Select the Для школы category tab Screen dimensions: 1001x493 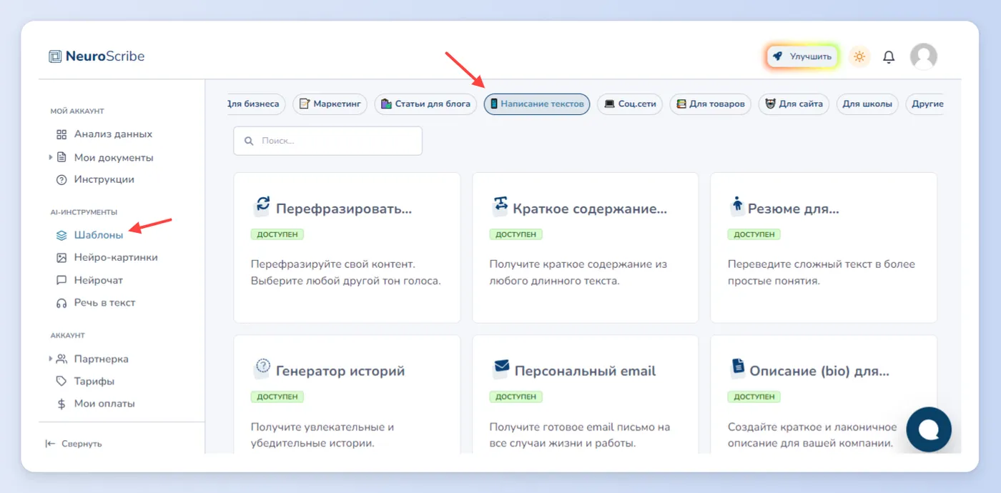[x=867, y=104]
